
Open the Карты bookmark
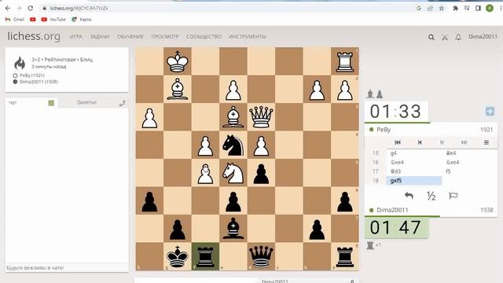[82, 20]
